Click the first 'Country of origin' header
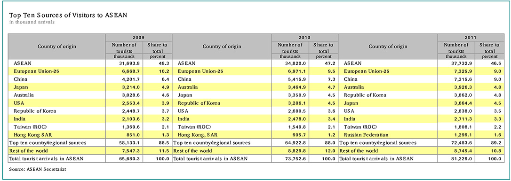 tap(57, 46)
